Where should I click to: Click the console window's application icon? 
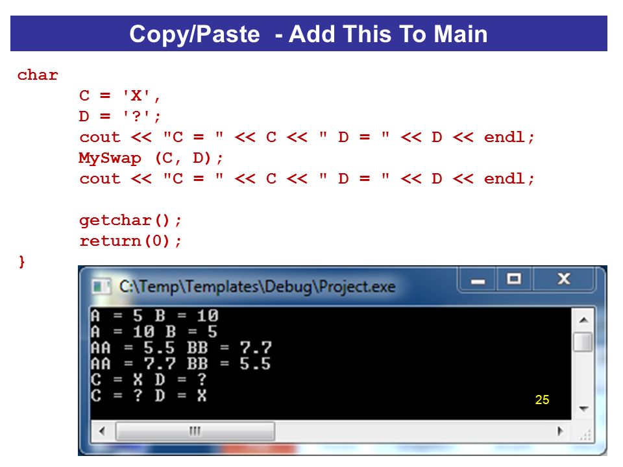coord(101,286)
